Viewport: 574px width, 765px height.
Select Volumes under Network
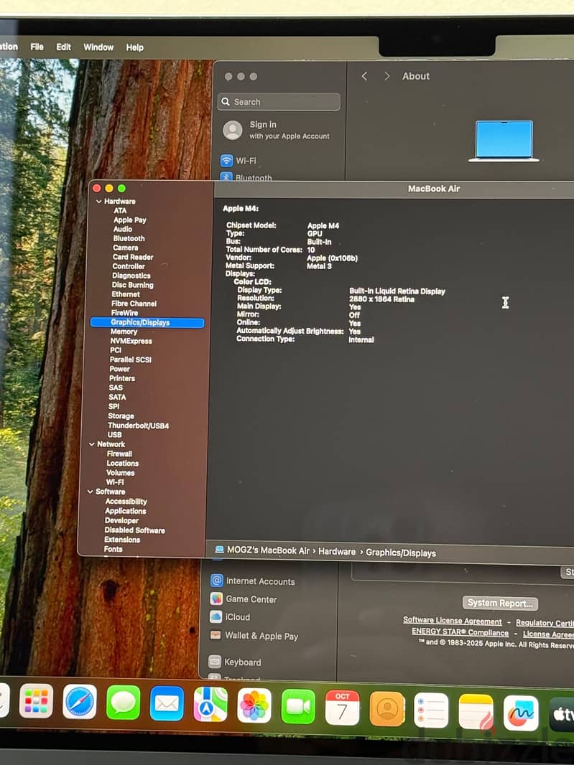click(120, 472)
